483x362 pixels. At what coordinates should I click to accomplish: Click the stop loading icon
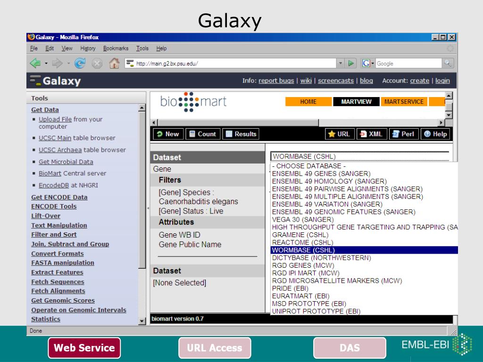[x=97, y=64]
